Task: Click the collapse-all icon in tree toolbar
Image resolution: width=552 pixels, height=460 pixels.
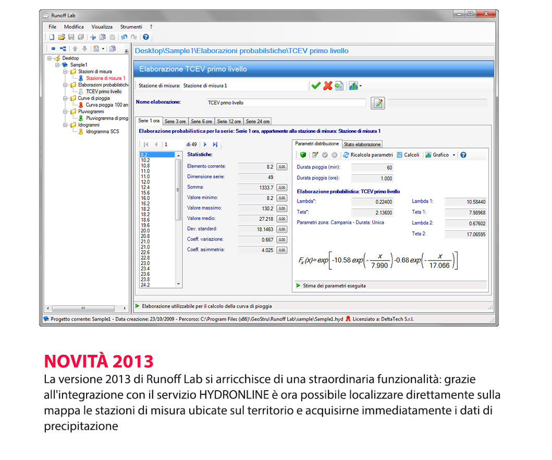Action: [53, 48]
